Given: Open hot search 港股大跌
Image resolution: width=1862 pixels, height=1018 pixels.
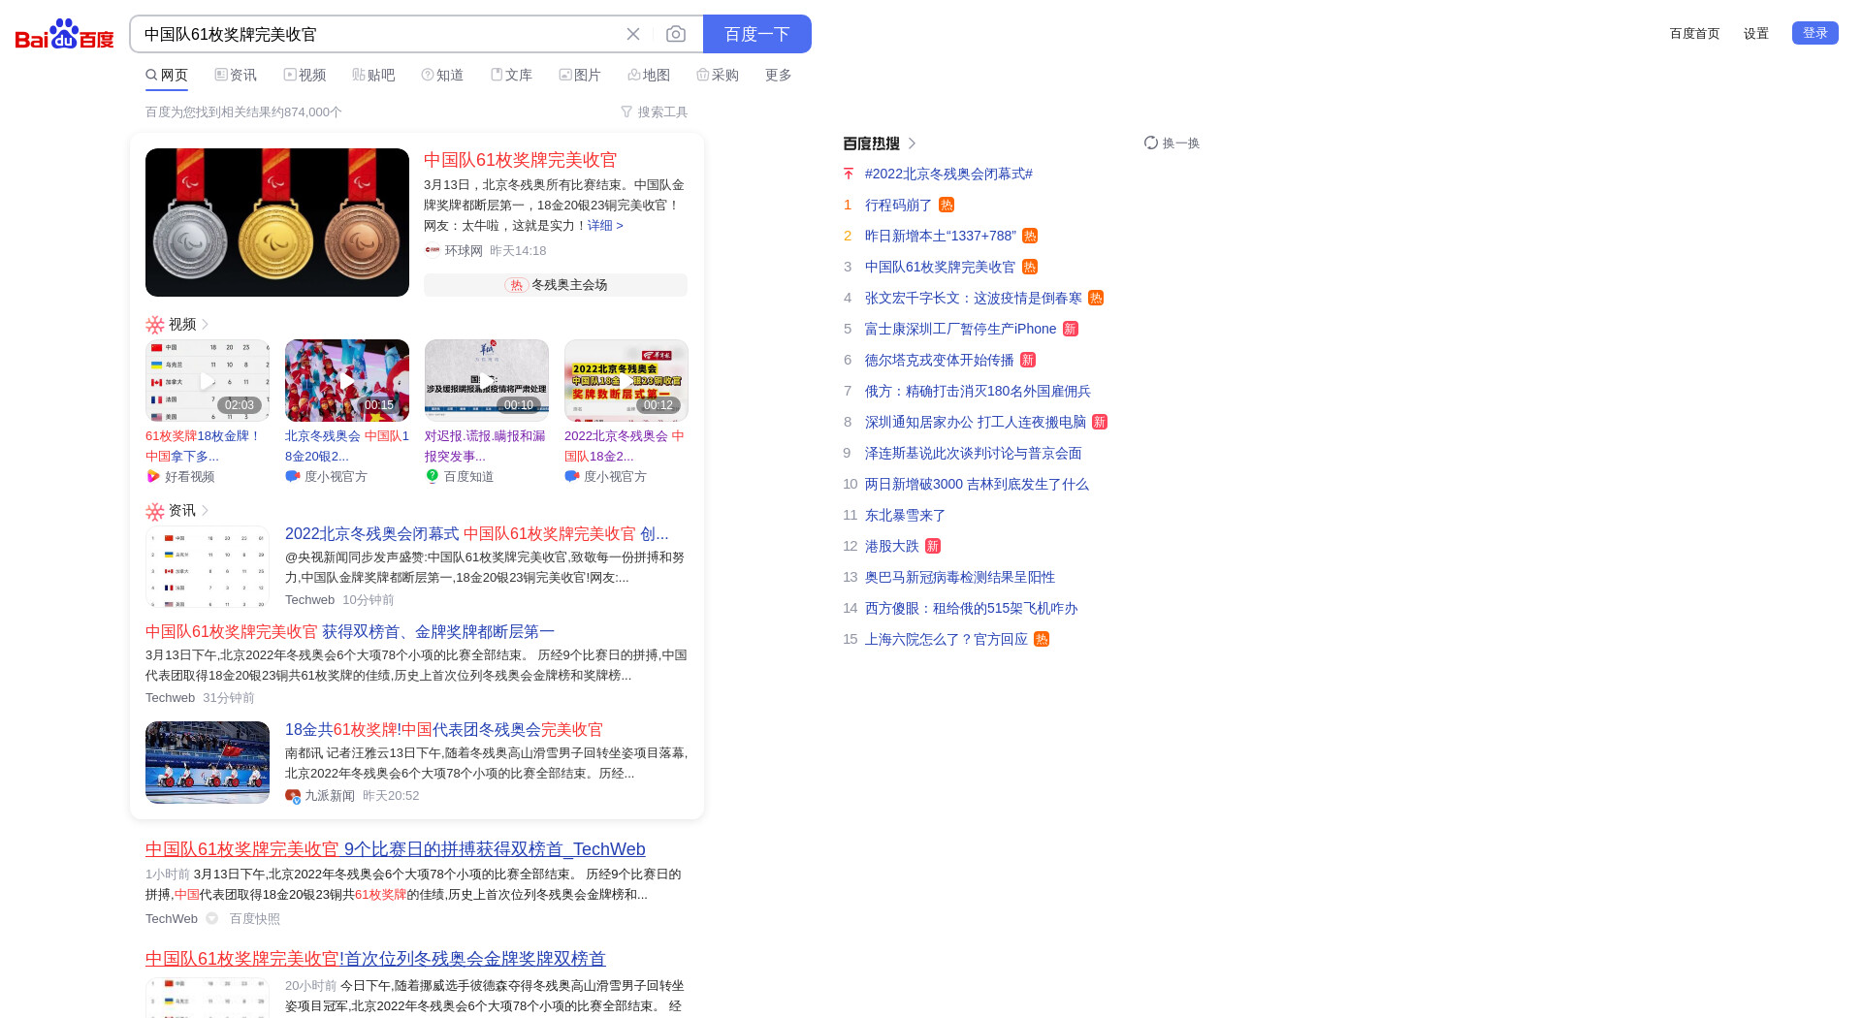Looking at the screenshot, I should (891, 546).
